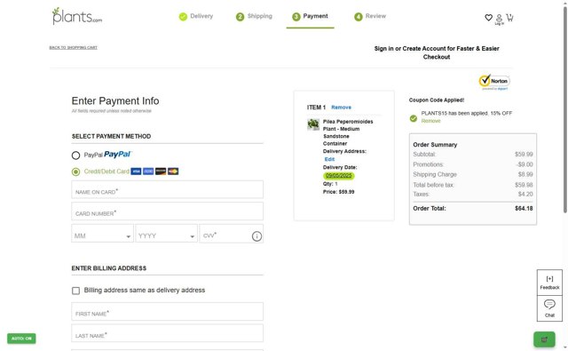
Task: Click the Shipping Charge $8.99 value
Action: [x=525, y=174]
